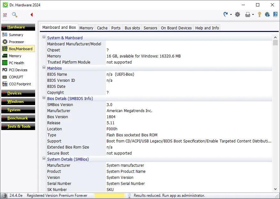Click the golden key license icon
This screenshot has height=199, width=280.
click(x=260, y=14)
